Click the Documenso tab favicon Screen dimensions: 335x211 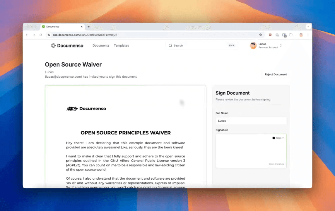[x=43, y=27]
